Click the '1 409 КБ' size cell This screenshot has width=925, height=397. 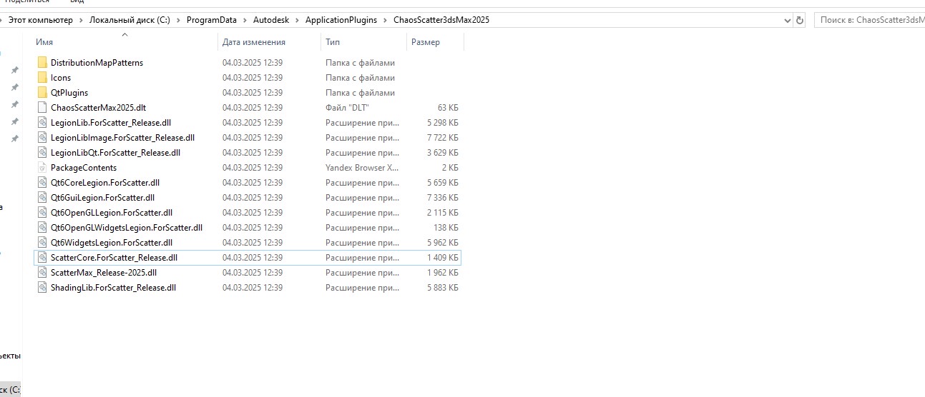tap(443, 258)
